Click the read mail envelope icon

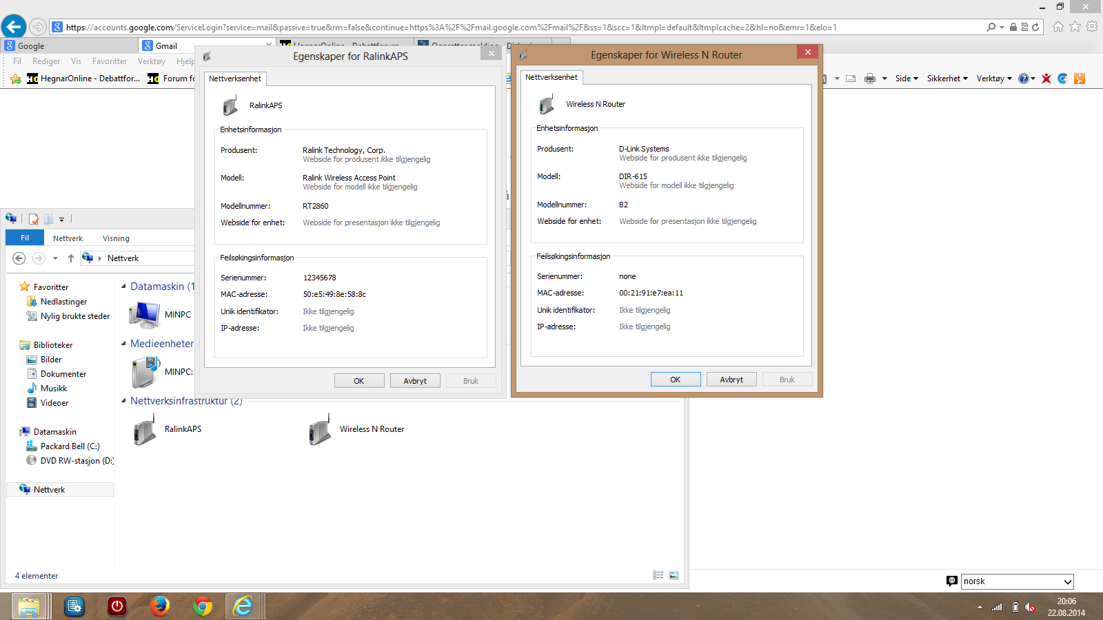851,79
